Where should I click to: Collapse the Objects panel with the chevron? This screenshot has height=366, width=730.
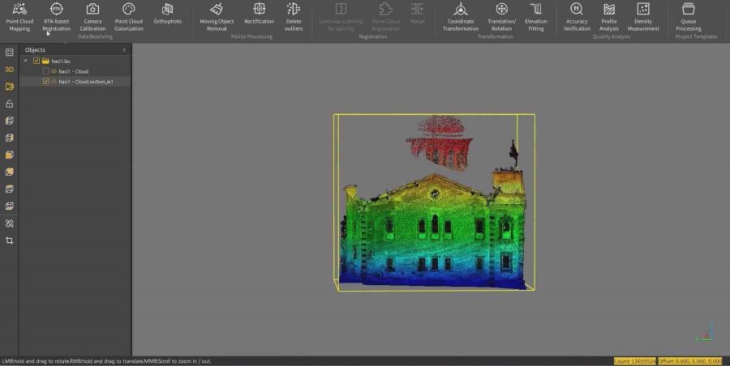pyautogui.click(x=124, y=50)
